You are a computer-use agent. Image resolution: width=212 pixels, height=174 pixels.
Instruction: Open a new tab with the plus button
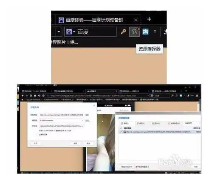(149, 19)
